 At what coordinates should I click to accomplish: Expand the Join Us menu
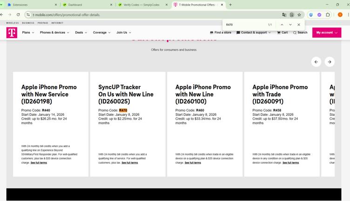tap(124, 33)
